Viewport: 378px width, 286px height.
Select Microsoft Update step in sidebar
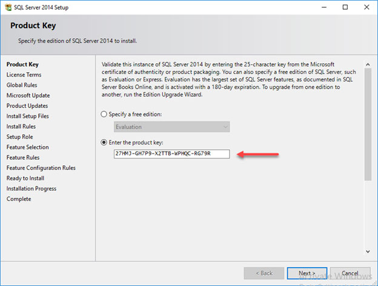tap(28, 95)
